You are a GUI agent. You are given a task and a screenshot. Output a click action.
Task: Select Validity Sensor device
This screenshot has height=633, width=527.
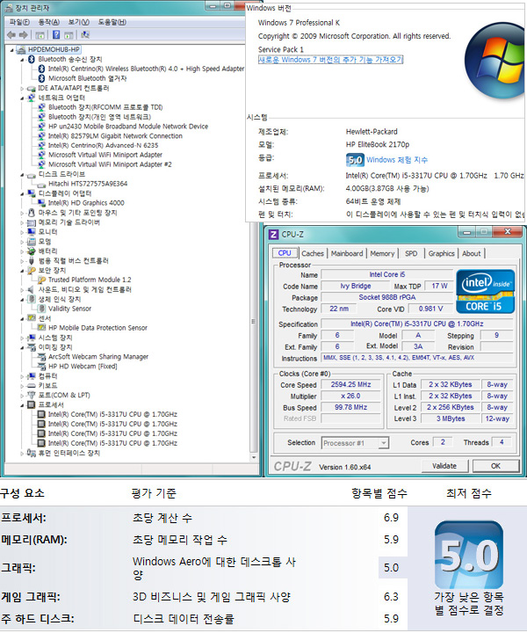(69, 309)
